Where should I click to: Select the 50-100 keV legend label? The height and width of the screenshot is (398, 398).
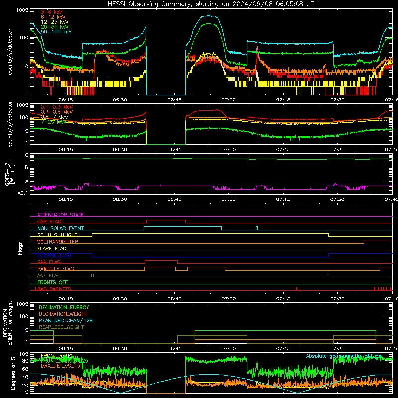[56, 32]
